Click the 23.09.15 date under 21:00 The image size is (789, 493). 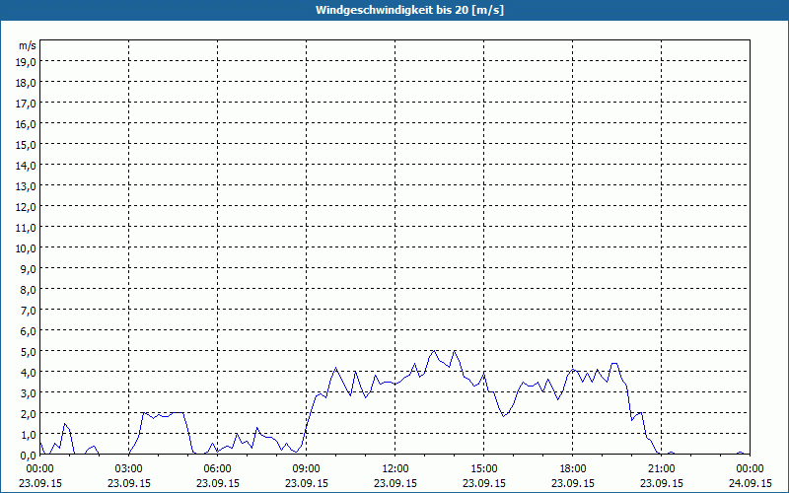(661, 483)
